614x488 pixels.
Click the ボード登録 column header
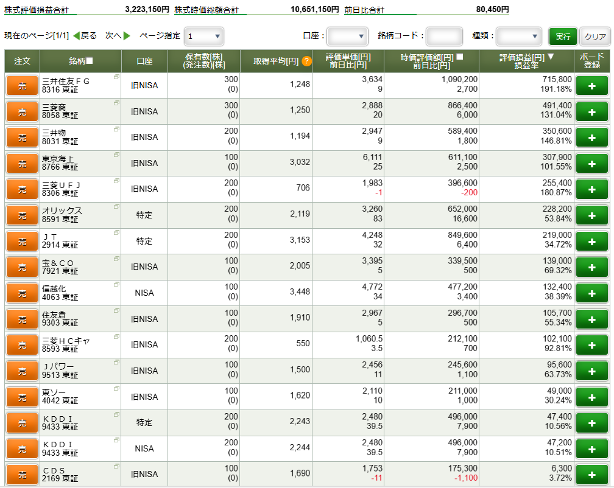pyautogui.click(x=591, y=61)
